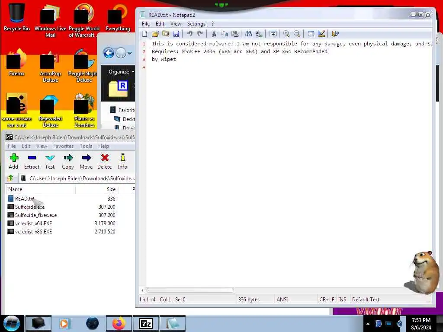The width and height of the screenshot is (443, 332).
Task: Click the Extract button in 7-Zip
Action: click(32, 161)
